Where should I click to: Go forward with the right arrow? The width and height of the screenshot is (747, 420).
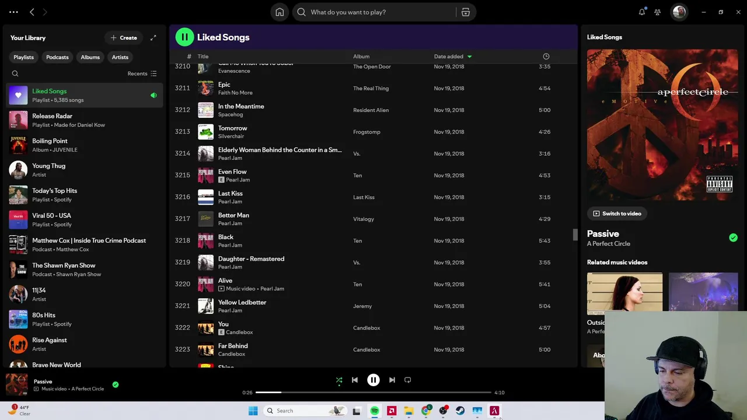(x=45, y=12)
